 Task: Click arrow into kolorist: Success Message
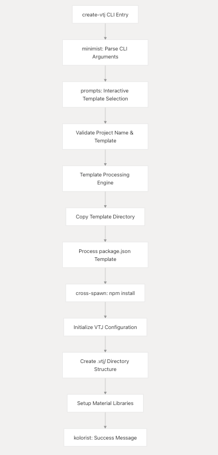tap(105, 420)
